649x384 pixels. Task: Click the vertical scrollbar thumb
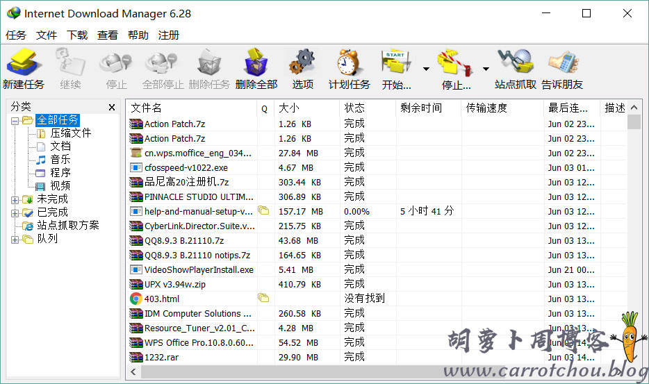pos(634,122)
